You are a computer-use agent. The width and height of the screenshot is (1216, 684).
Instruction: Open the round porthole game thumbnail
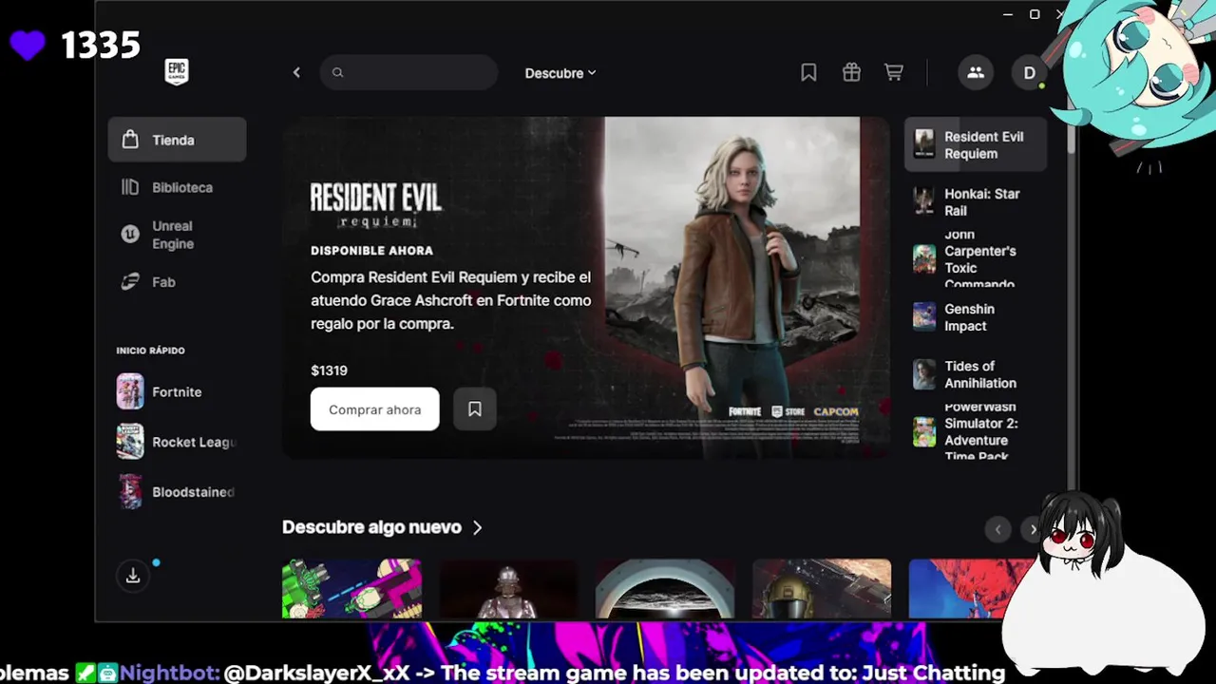[665, 589]
